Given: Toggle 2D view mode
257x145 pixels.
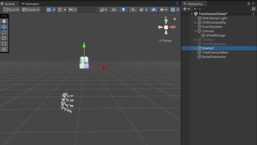Looking at the screenshot, I should (x=113, y=10).
